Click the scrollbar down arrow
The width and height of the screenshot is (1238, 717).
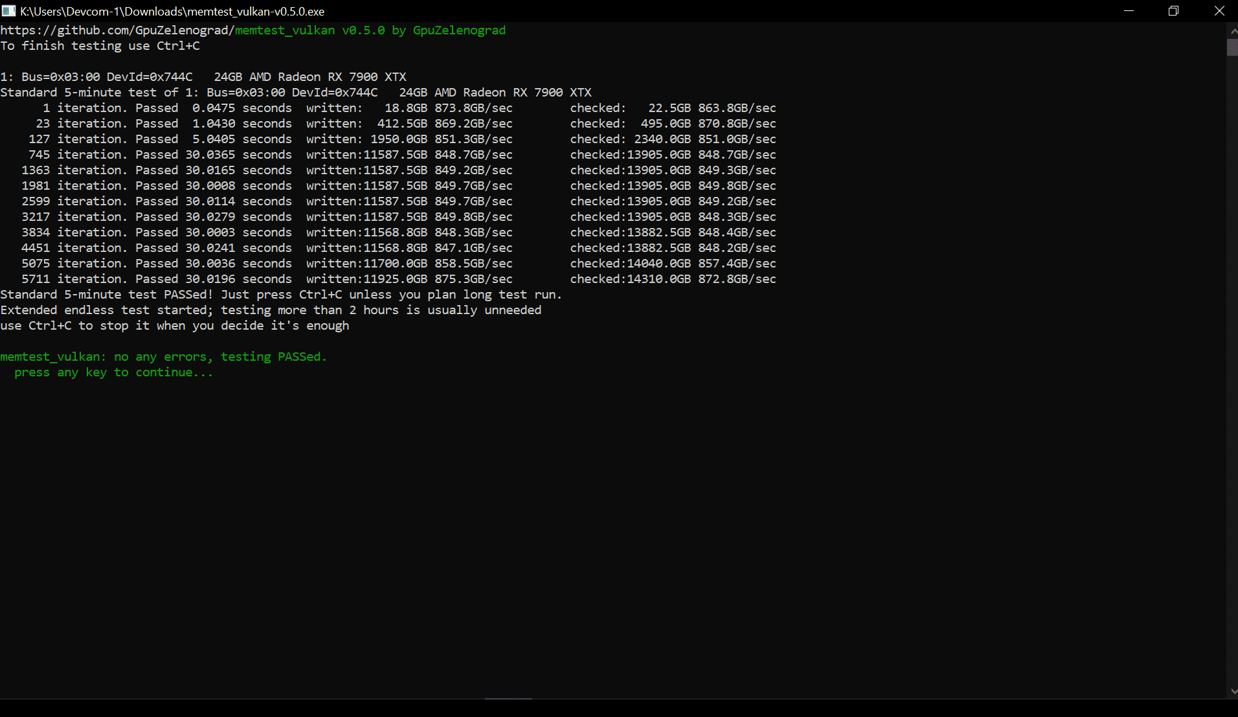click(1232, 691)
